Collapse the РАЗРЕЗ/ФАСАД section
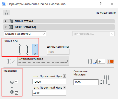This screenshot has width=118, height=99. (5, 27)
